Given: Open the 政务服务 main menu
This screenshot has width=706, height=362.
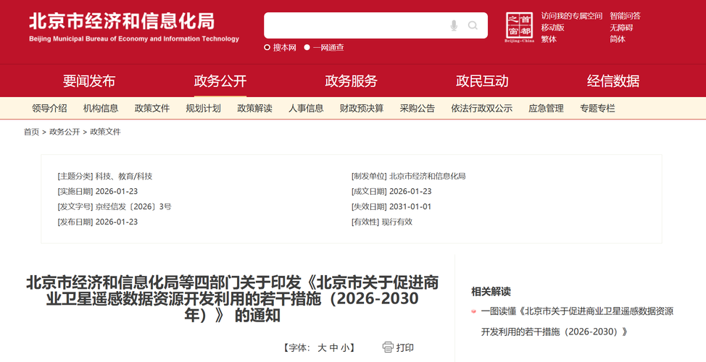Looking at the screenshot, I should pyautogui.click(x=352, y=81).
